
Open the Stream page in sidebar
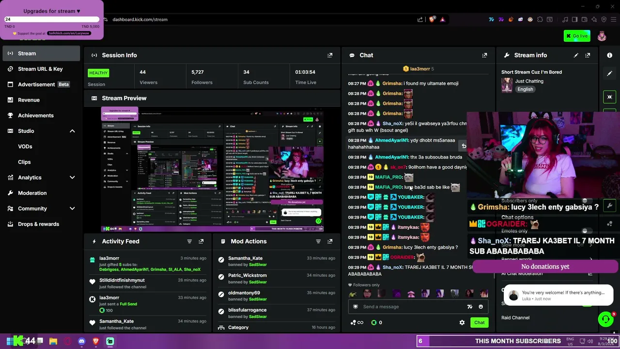[x=41, y=53]
